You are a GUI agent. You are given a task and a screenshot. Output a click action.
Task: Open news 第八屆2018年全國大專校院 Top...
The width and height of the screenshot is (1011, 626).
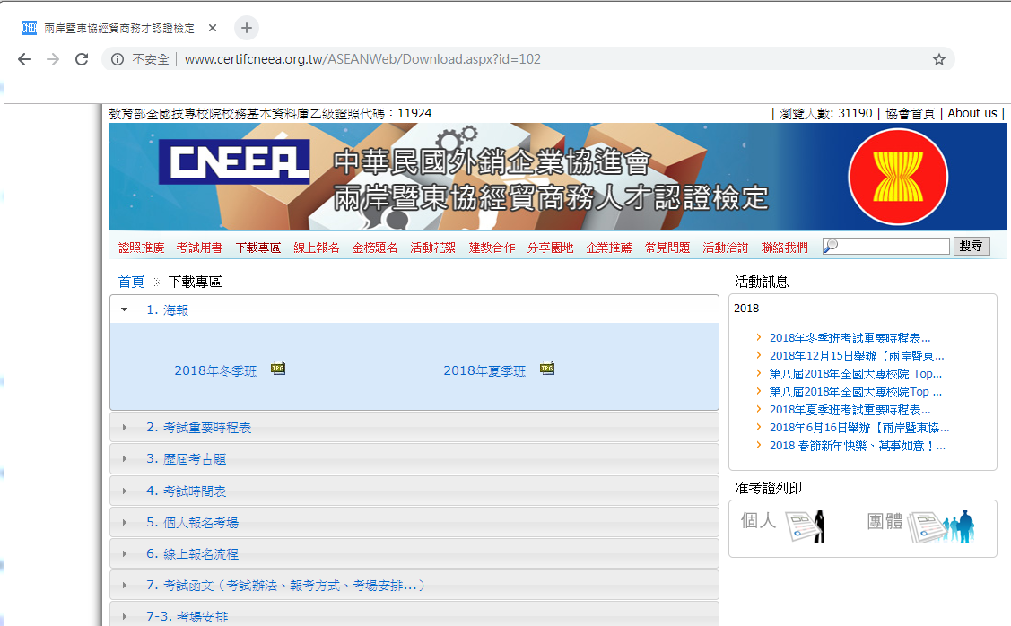click(856, 374)
